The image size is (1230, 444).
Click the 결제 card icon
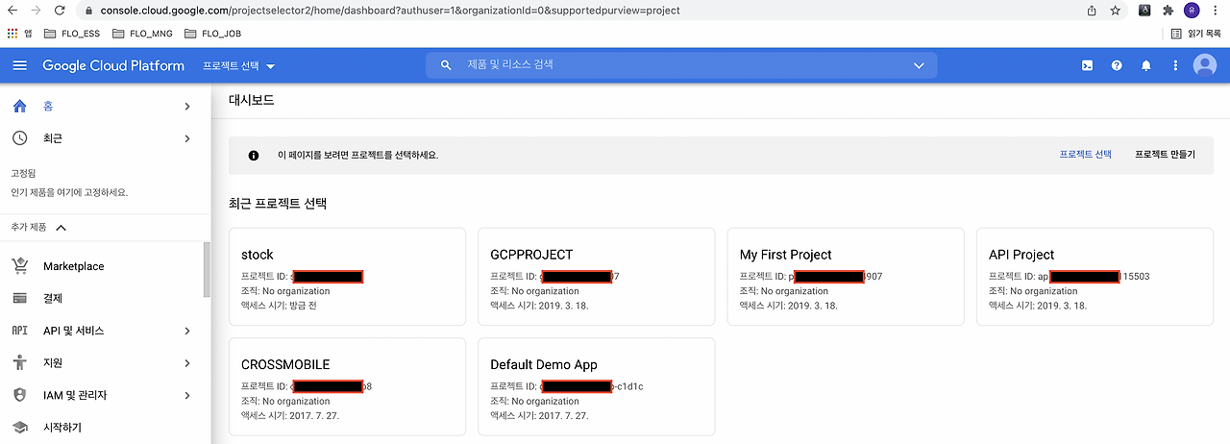(19, 298)
